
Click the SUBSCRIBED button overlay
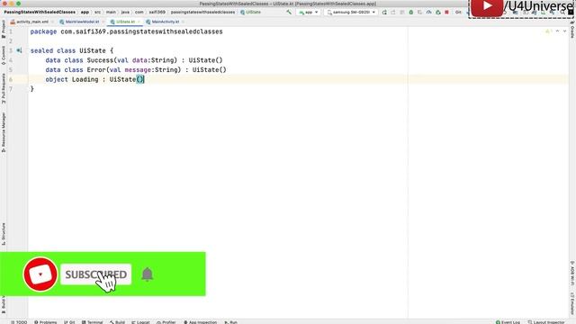coord(96,274)
